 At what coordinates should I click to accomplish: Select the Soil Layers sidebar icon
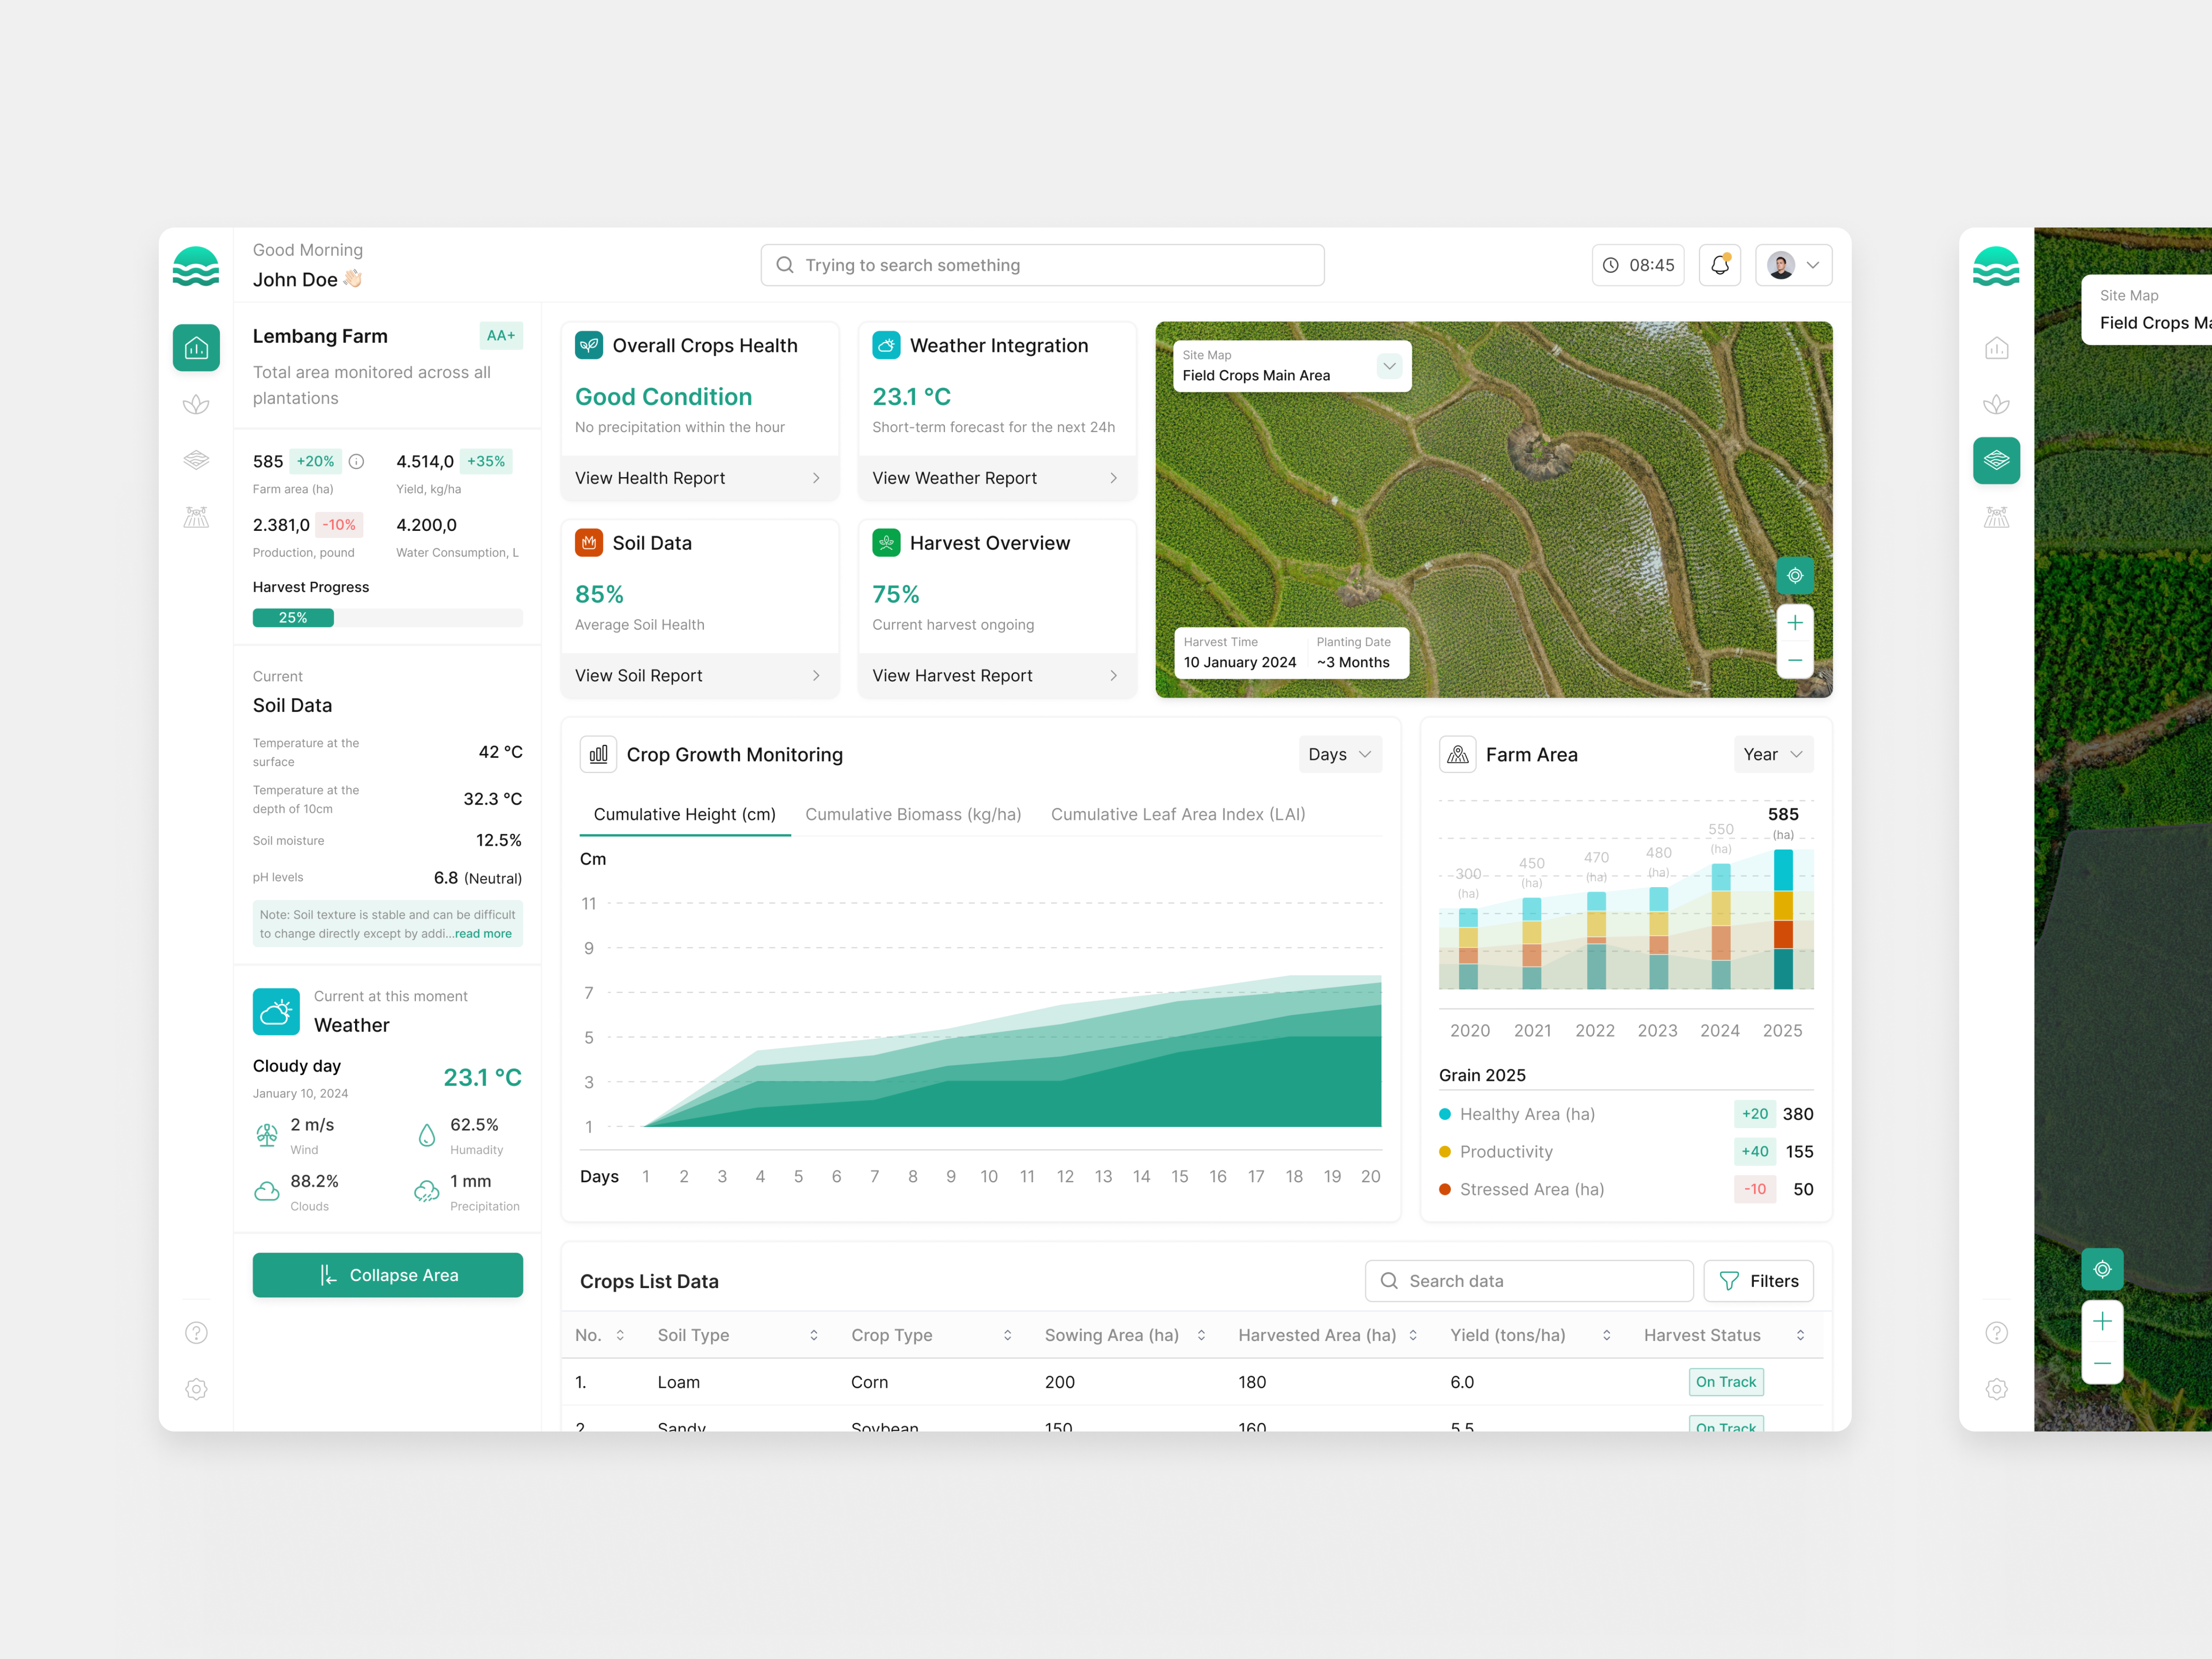click(x=196, y=460)
